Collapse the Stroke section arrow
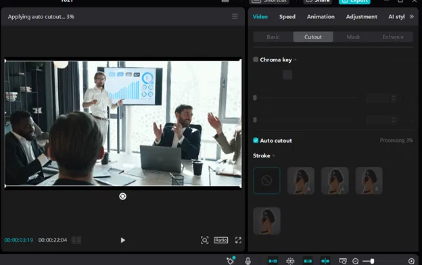Screen dimensions: 422x265 (x=274, y=155)
